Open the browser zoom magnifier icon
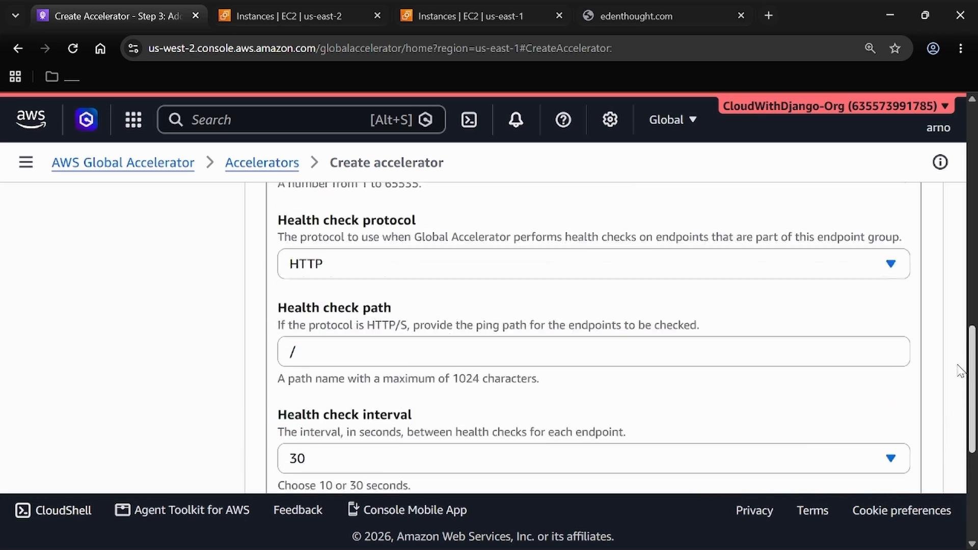 [870, 48]
